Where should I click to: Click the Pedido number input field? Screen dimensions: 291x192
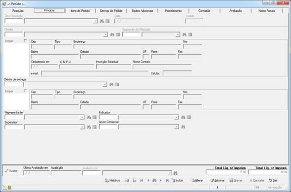(194, 21)
